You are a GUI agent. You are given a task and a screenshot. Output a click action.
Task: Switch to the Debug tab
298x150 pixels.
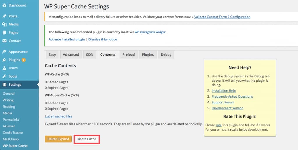click(x=166, y=55)
